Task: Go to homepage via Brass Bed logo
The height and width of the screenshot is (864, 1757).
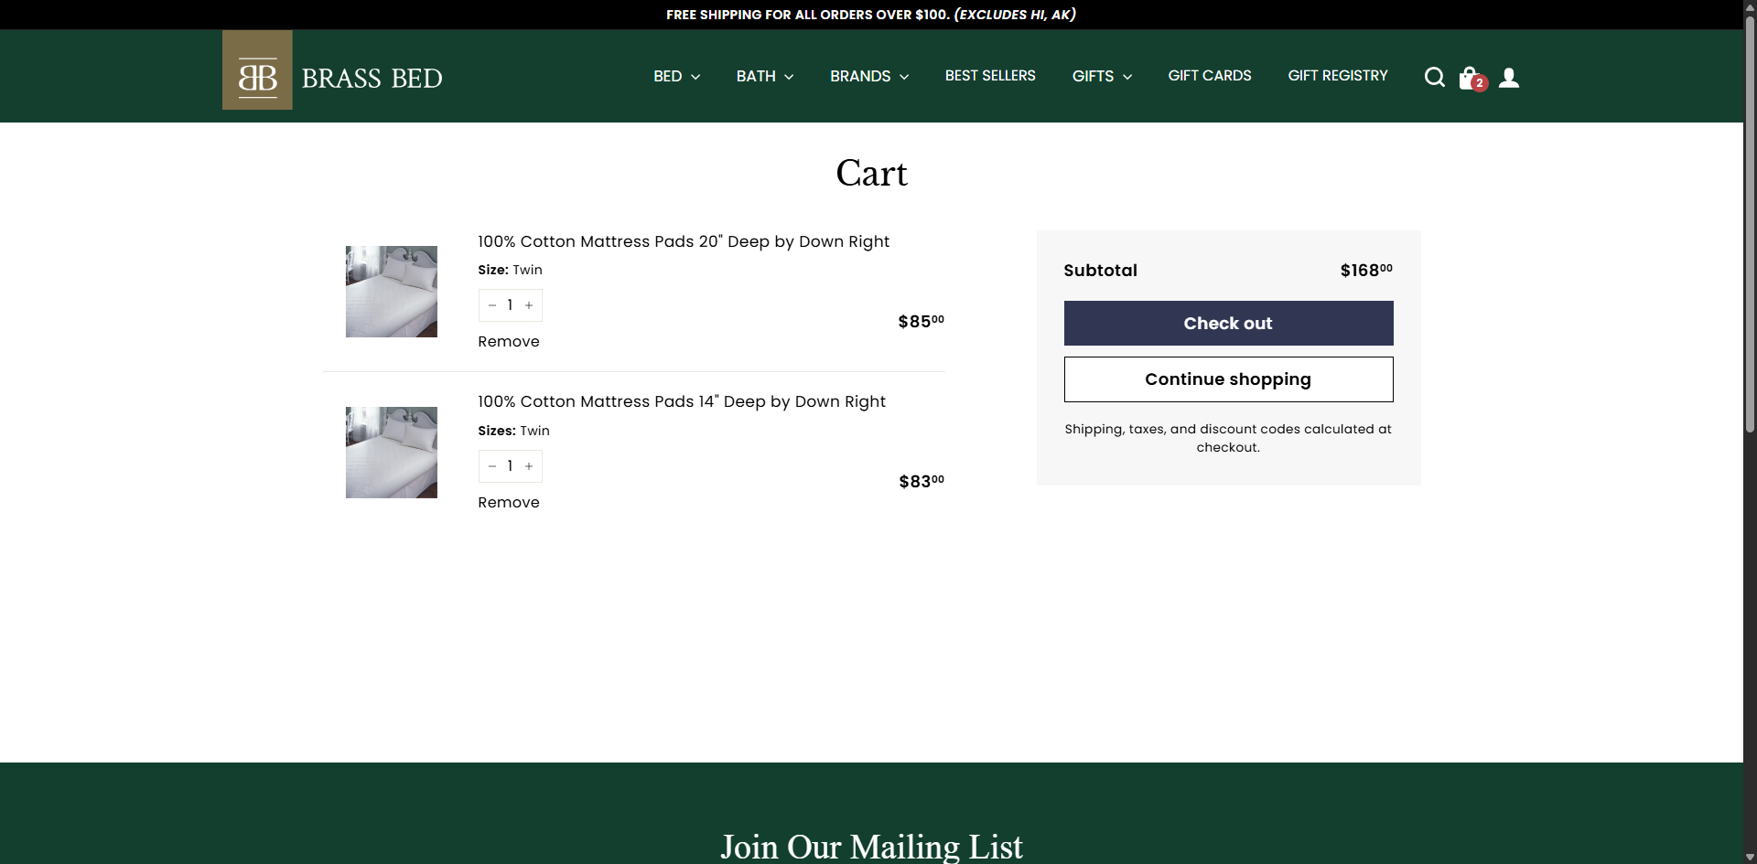Action: point(332,70)
